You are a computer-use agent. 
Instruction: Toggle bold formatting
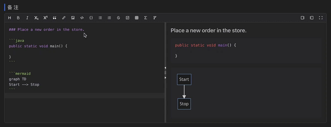(18, 18)
